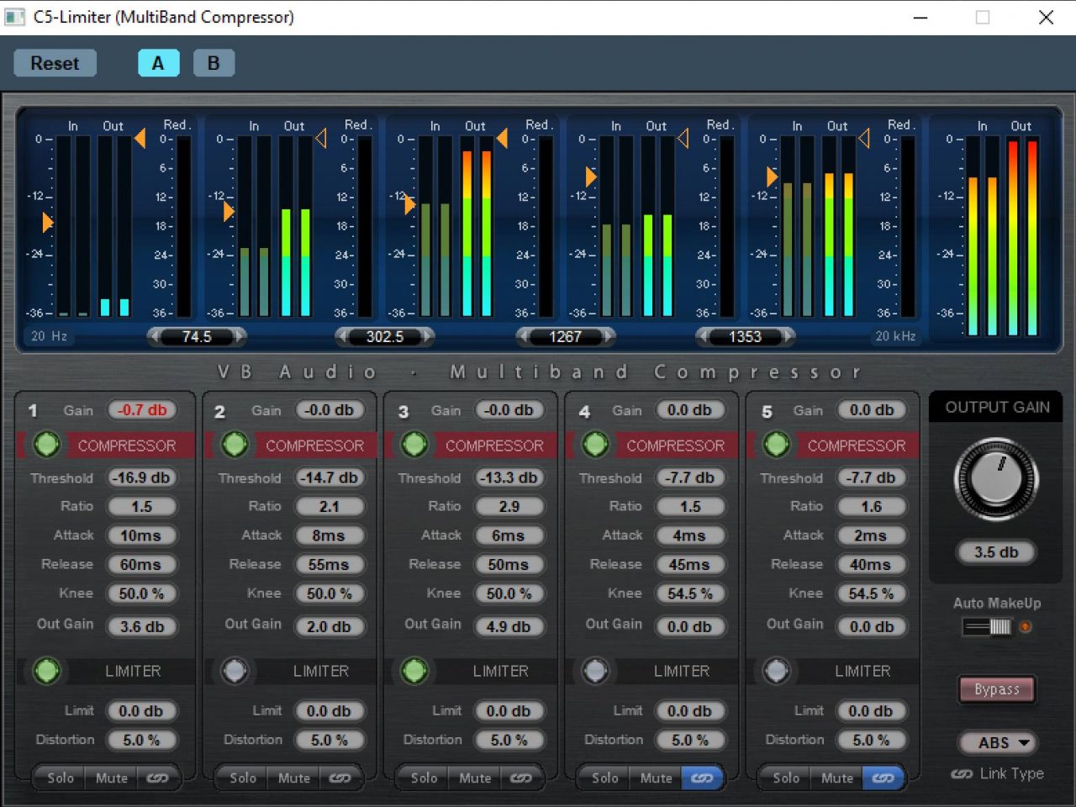Viewport: 1076px width, 807px height.
Task: Open the ABS link type dropdown
Action: point(997,743)
